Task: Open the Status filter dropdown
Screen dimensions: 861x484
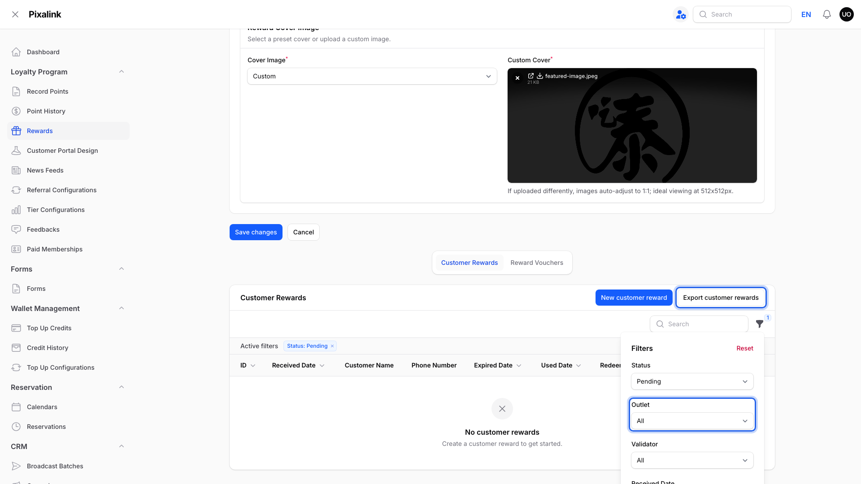Action: click(692, 381)
